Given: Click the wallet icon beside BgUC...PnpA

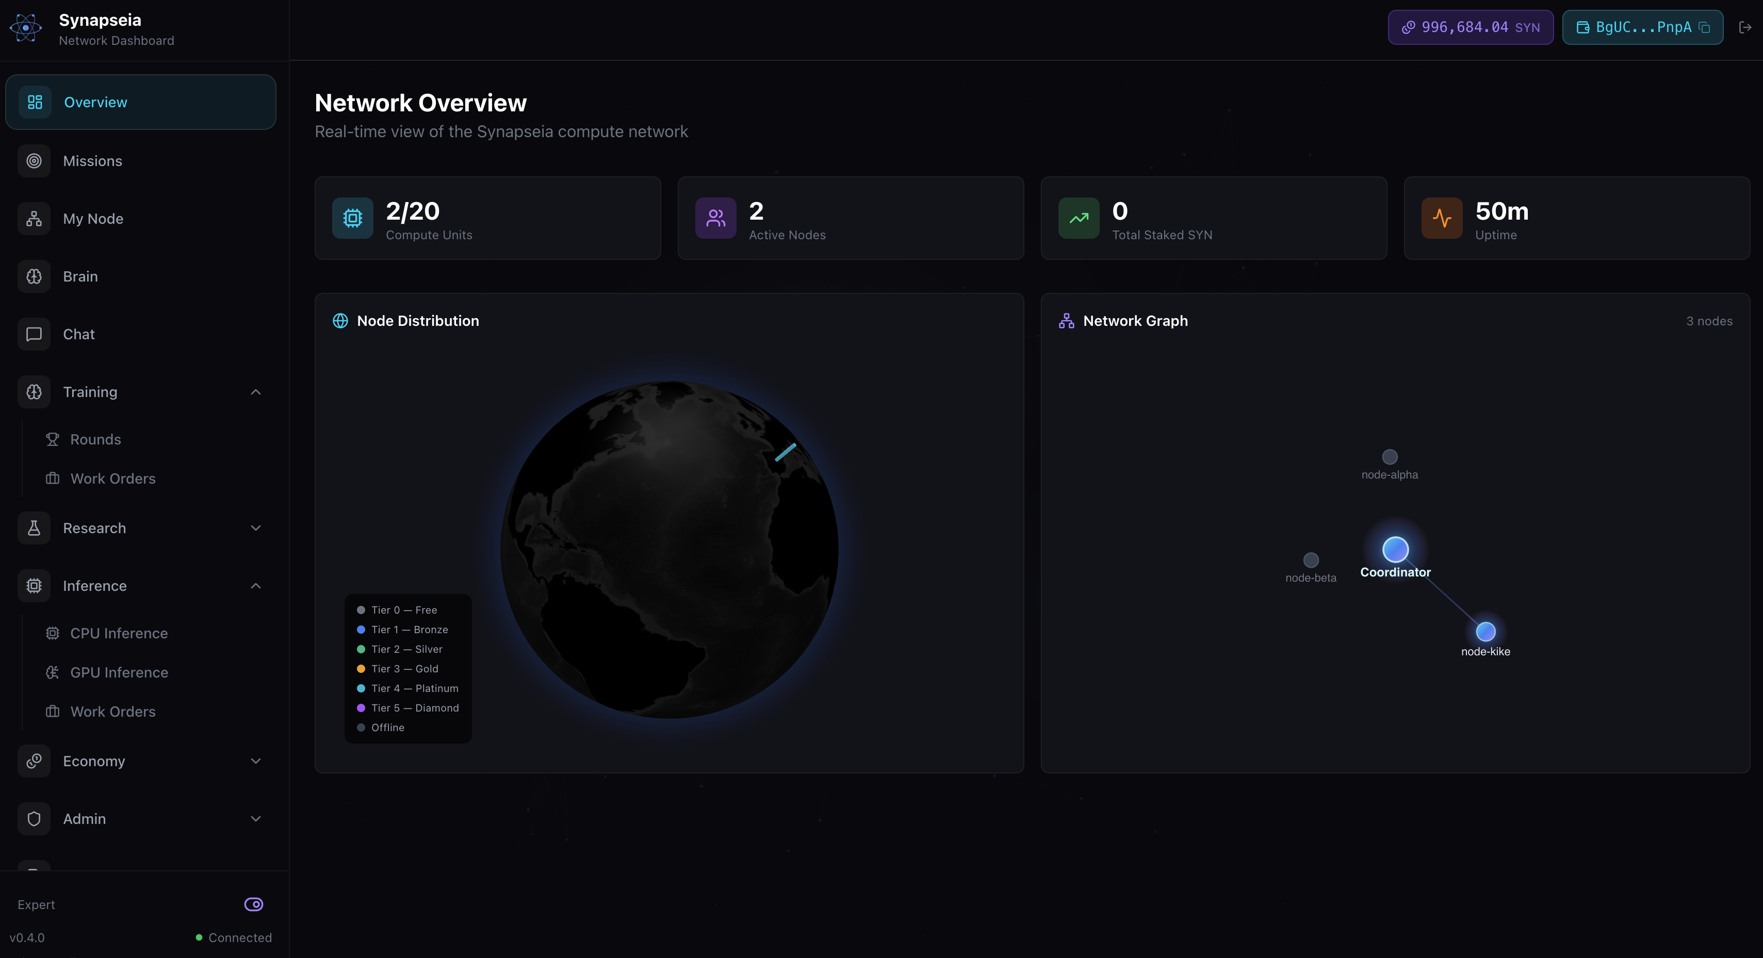Looking at the screenshot, I should coord(1583,27).
